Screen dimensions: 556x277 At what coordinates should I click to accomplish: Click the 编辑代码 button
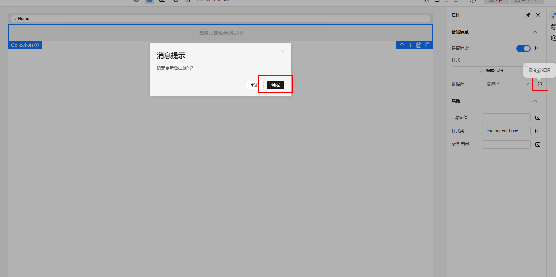pos(491,71)
